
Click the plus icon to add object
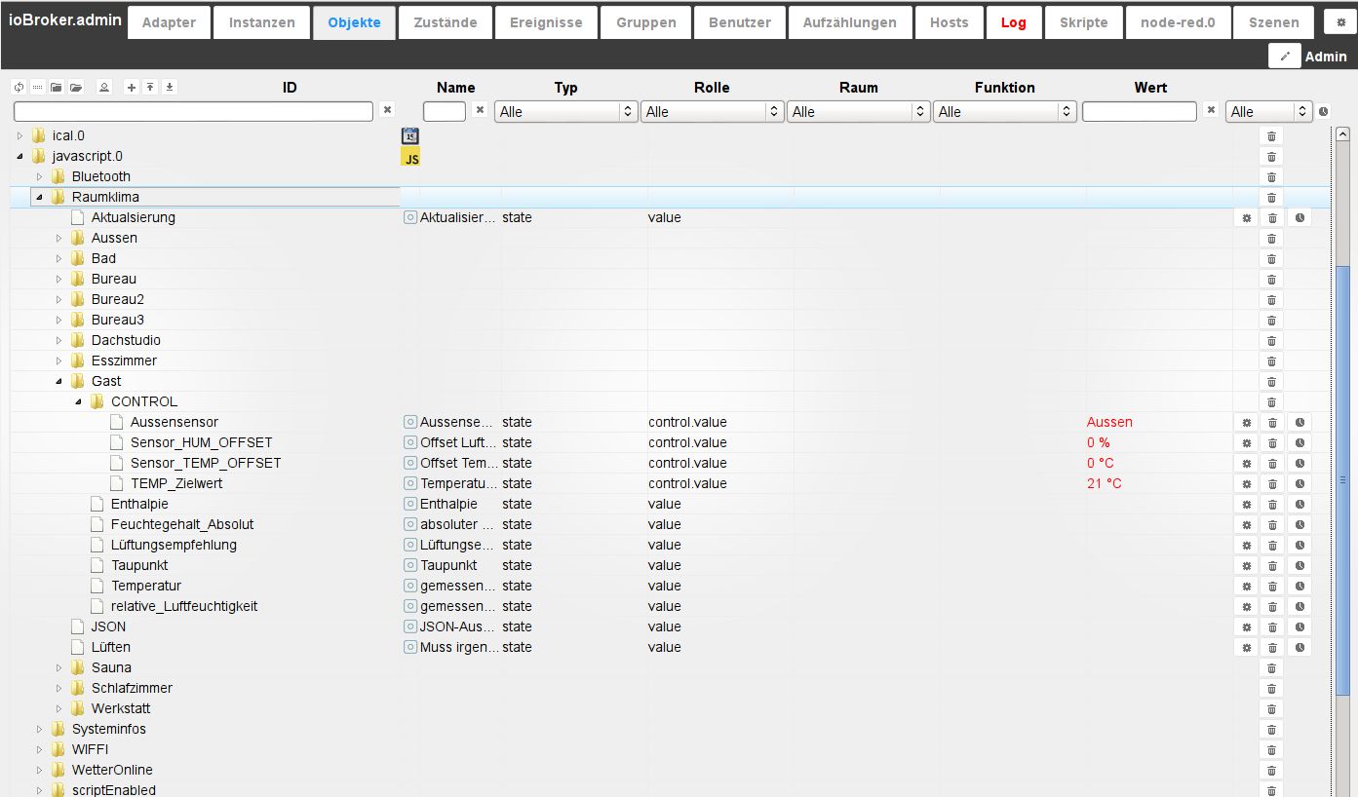click(x=132, y=88)
